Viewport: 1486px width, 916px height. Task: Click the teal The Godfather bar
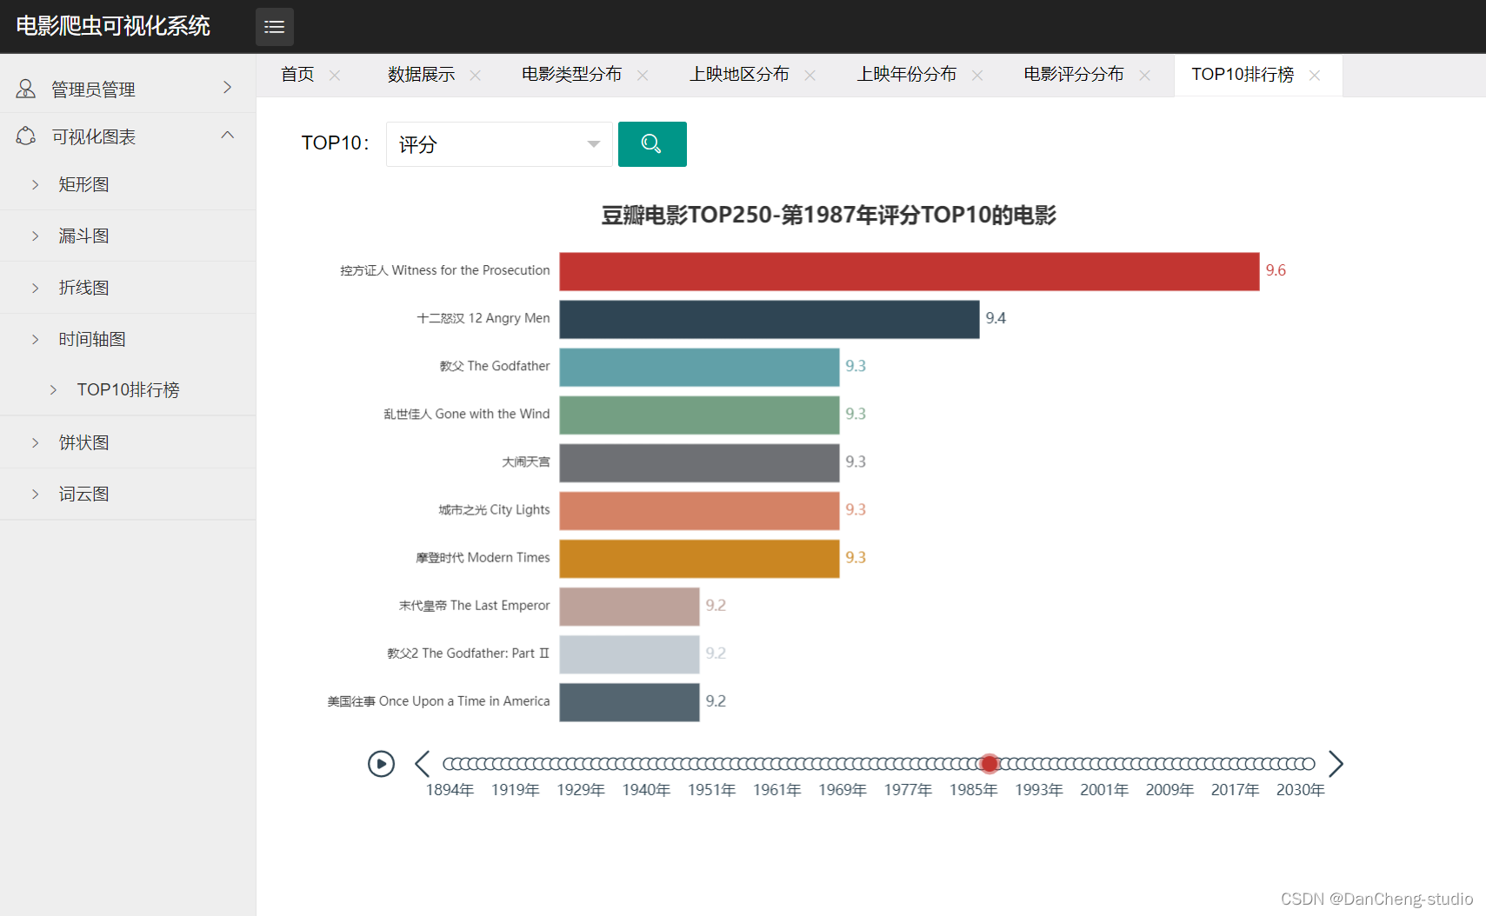[x=699, y=367]
